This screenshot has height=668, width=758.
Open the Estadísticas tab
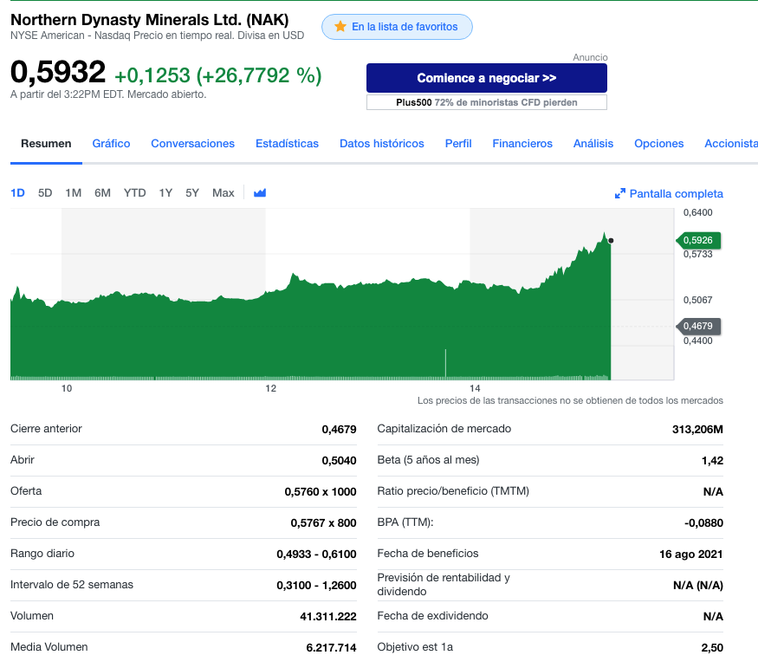[287, 144]
